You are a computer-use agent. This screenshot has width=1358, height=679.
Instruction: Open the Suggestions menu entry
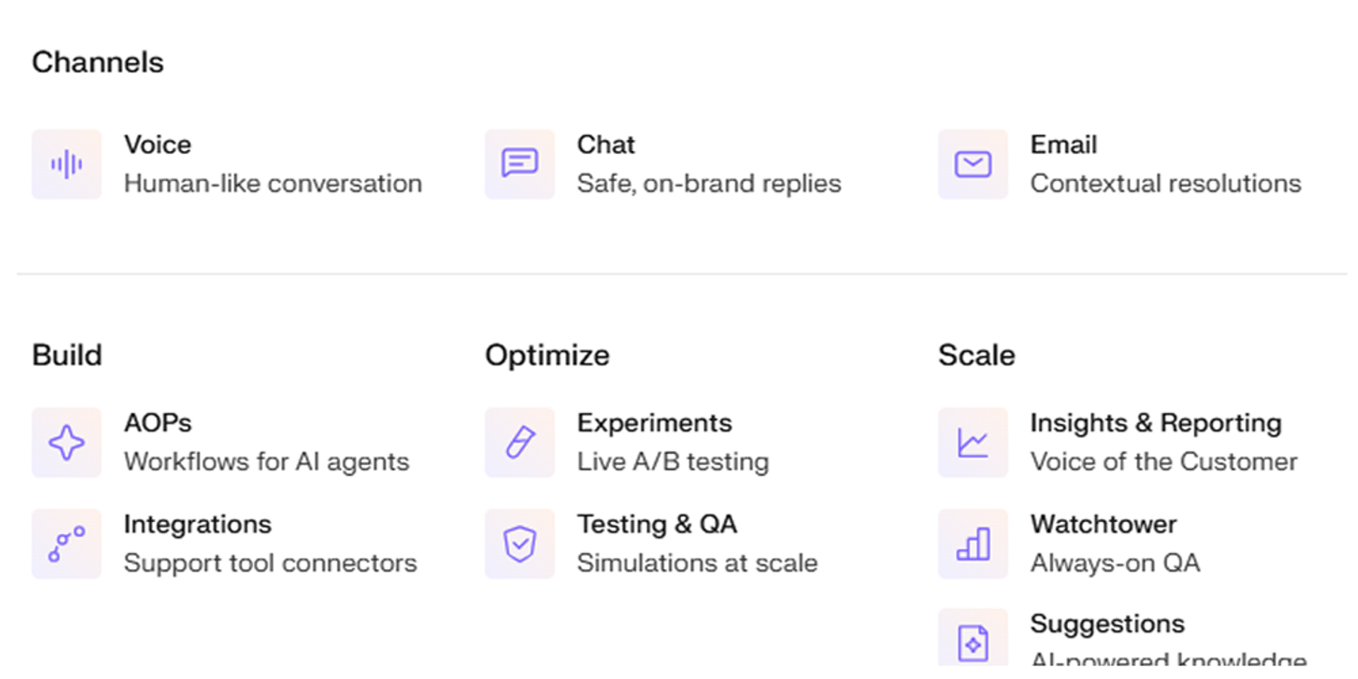coord(1107,624)
